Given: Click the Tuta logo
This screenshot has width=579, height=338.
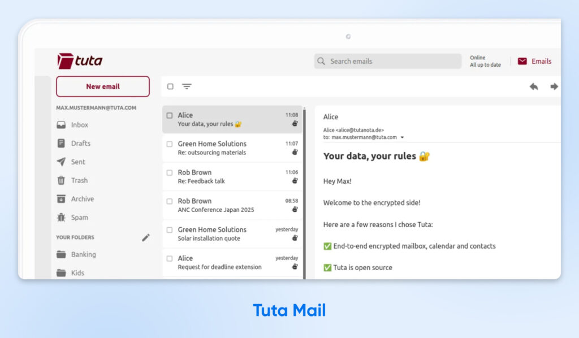Looking at the screenshot, I should point(78,60).
